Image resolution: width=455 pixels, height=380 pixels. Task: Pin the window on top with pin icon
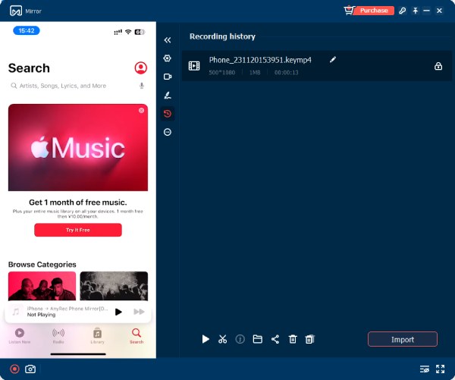tap(416, 11)
